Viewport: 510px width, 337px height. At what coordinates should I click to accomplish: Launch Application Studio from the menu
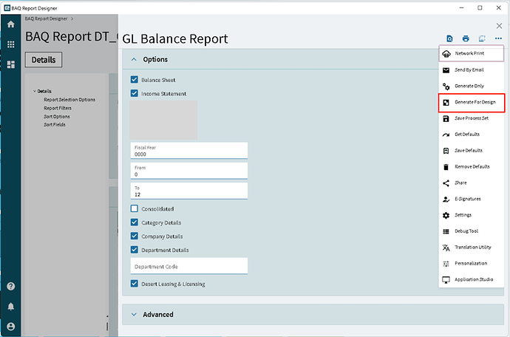(x=472, y=280)
